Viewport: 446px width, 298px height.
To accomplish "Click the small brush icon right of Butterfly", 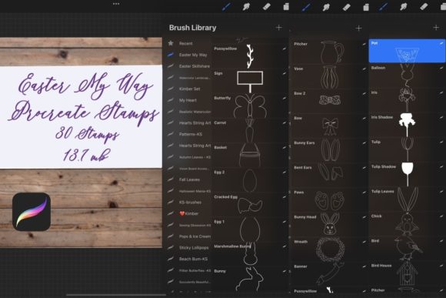I will click(x=285, y=99).
